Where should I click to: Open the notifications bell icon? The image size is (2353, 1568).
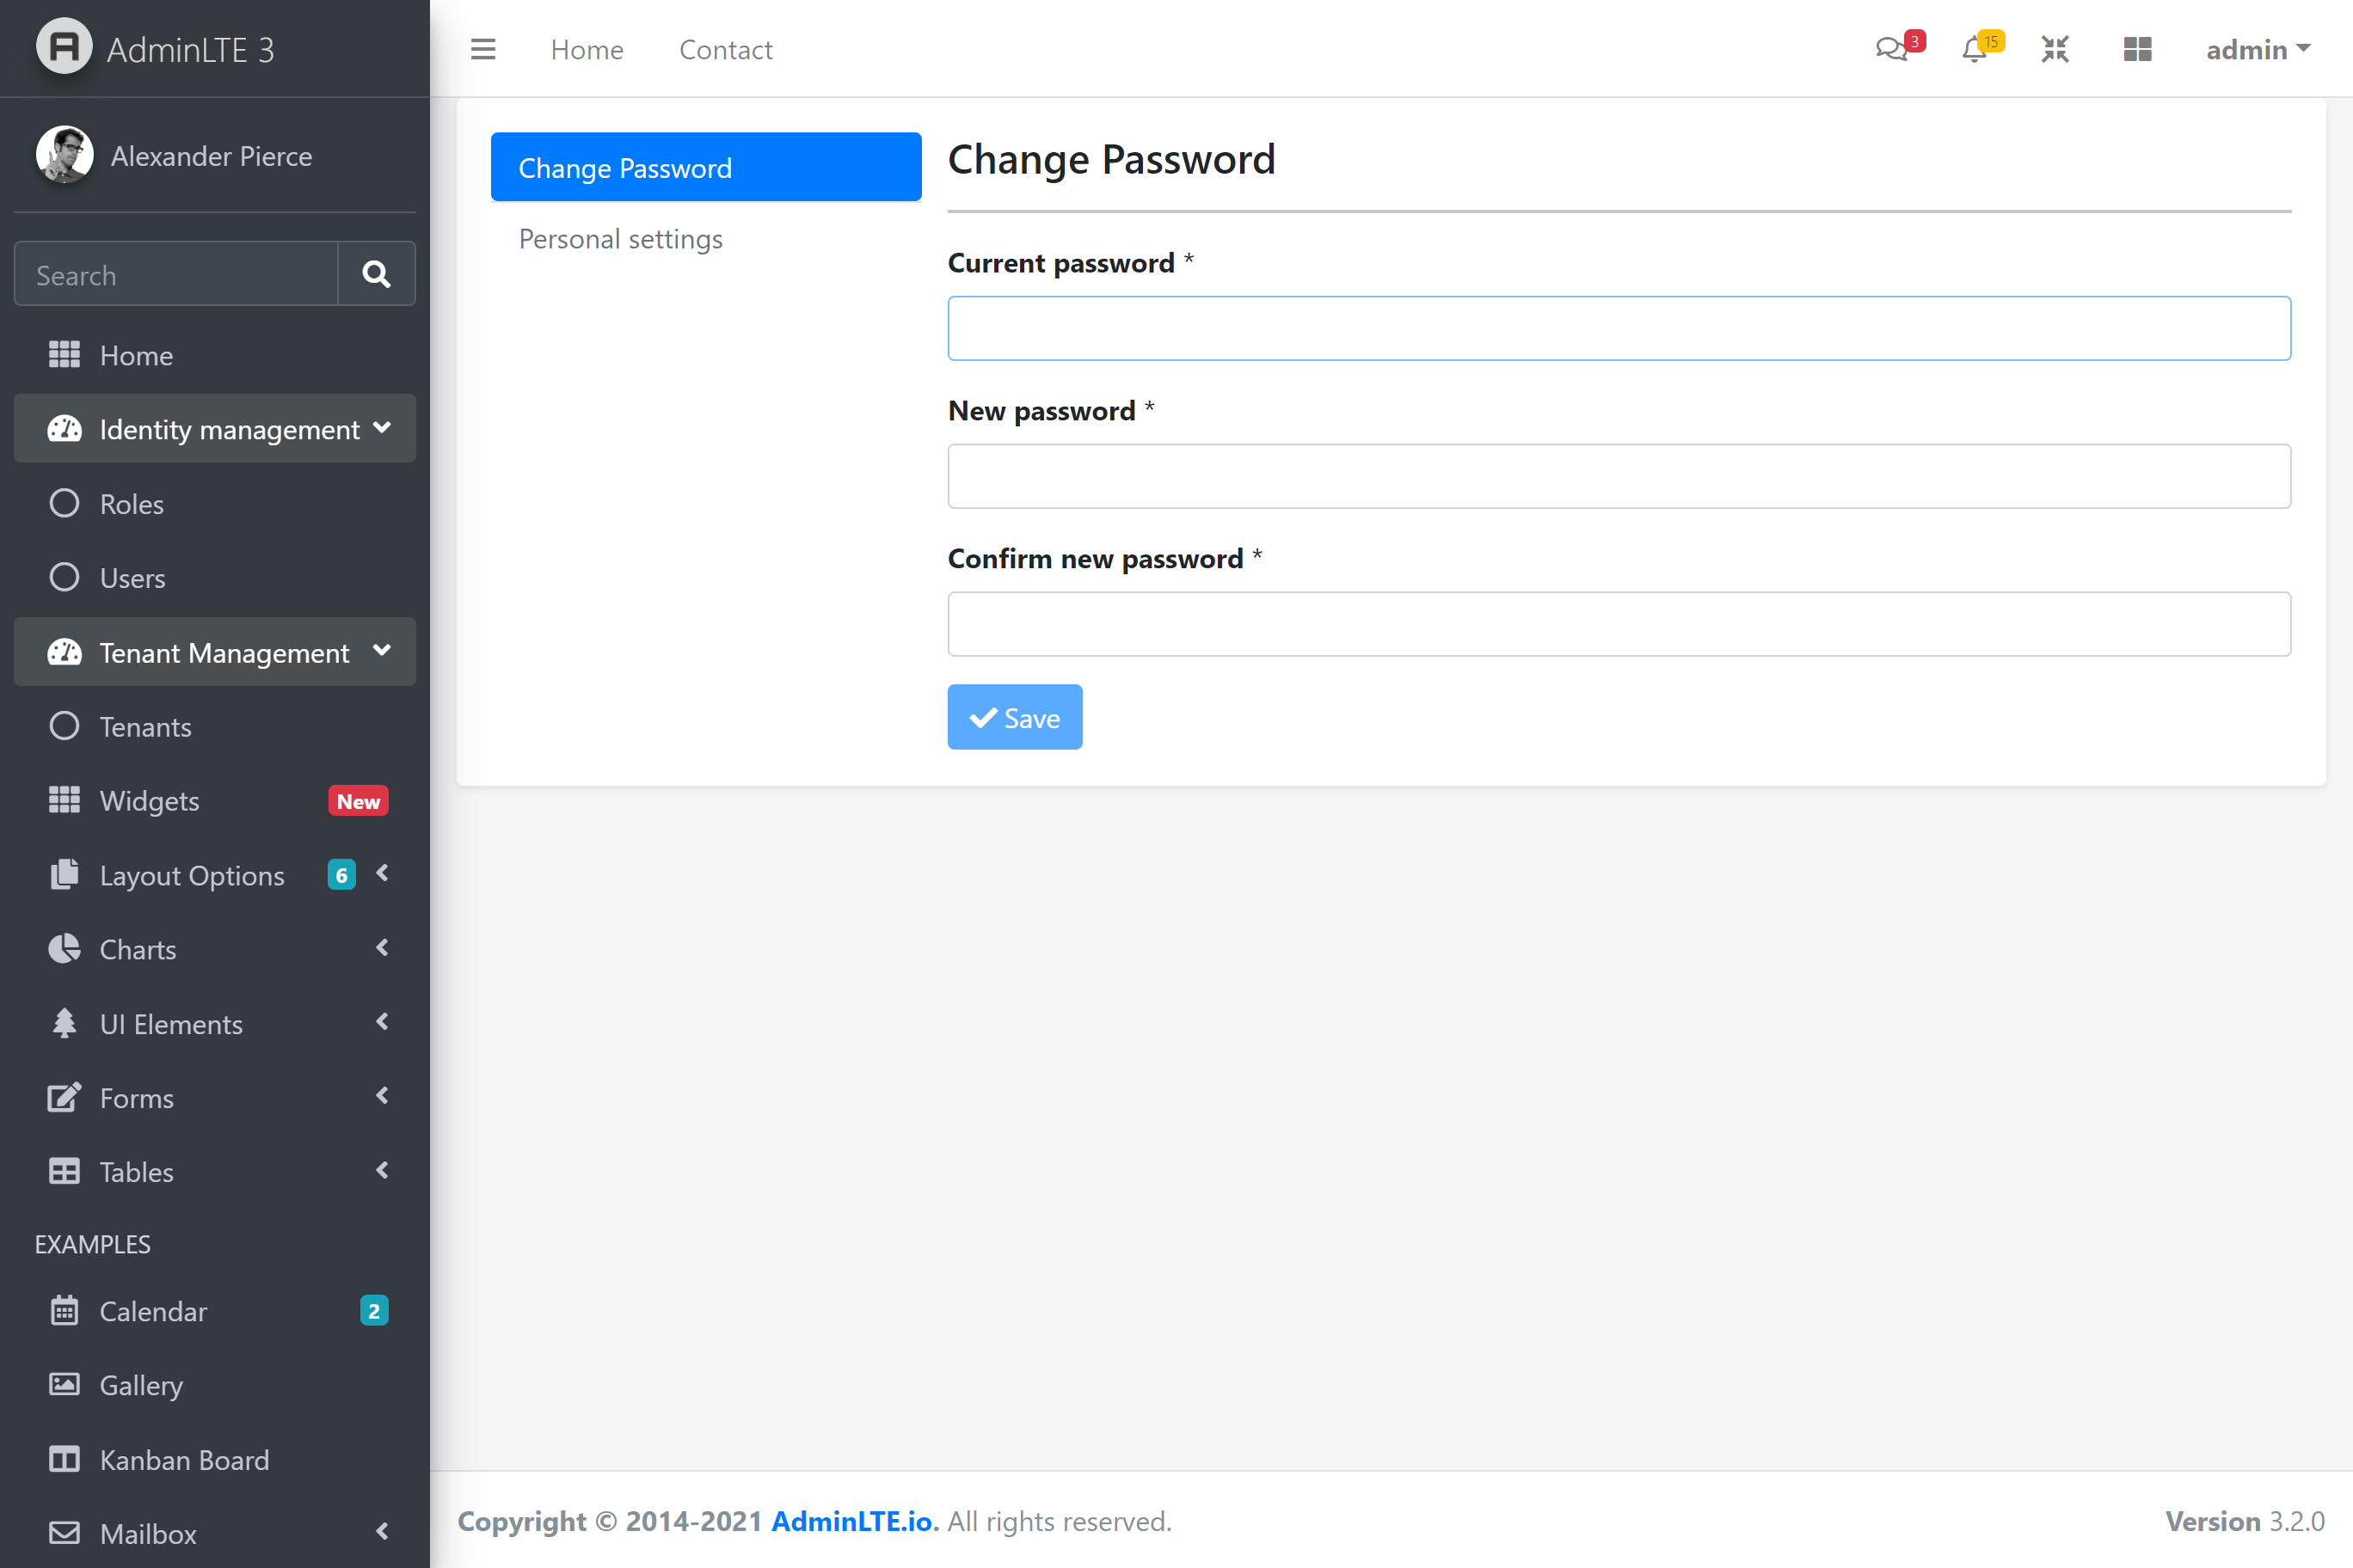click(x=1974, y=49)
